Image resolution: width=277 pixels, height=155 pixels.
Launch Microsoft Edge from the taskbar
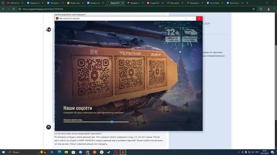59,152
